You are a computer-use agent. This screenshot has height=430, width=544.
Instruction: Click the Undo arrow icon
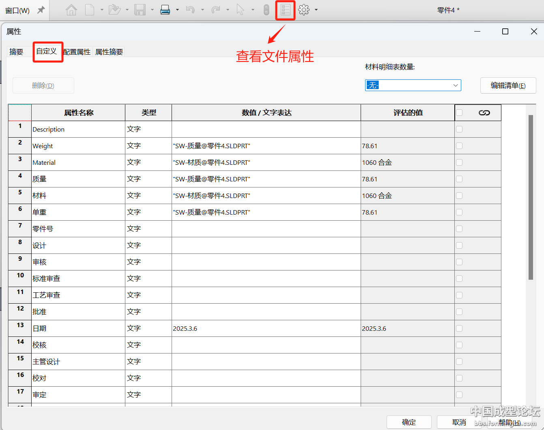pos(190,10)
